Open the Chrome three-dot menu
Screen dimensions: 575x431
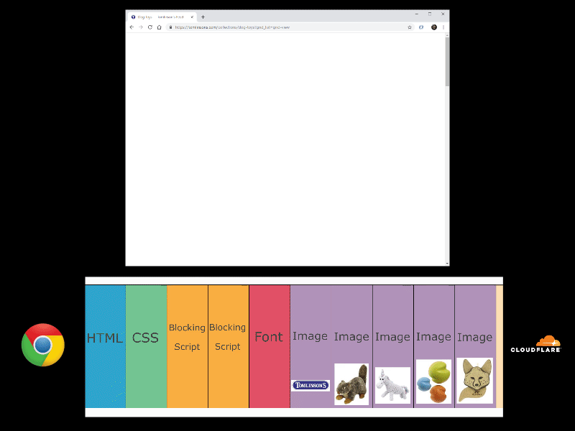click(443, 27)
